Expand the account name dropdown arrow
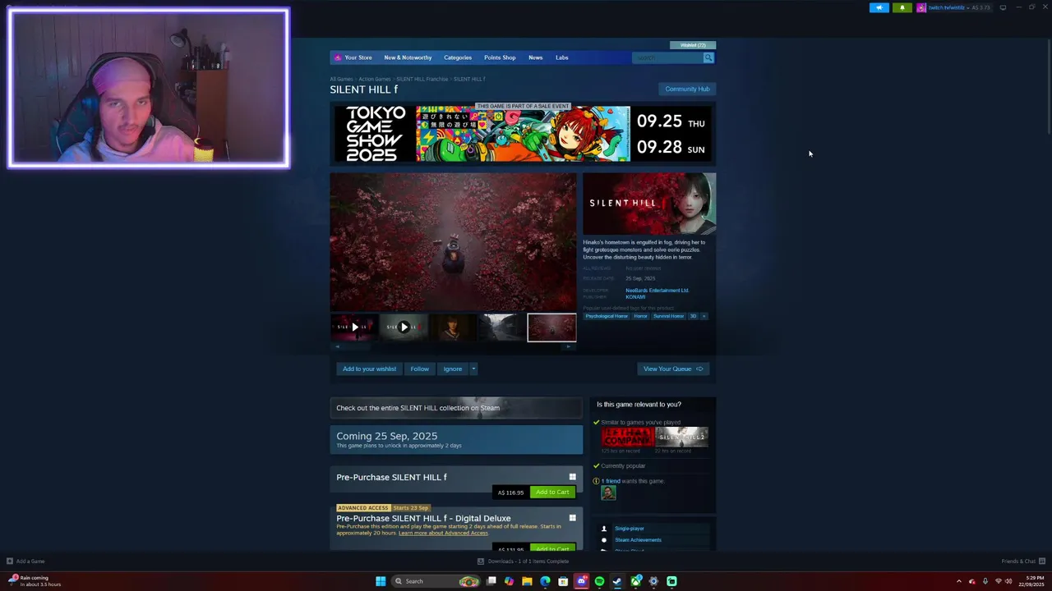This screenshot has height=591, width=1052. (967, 7)
